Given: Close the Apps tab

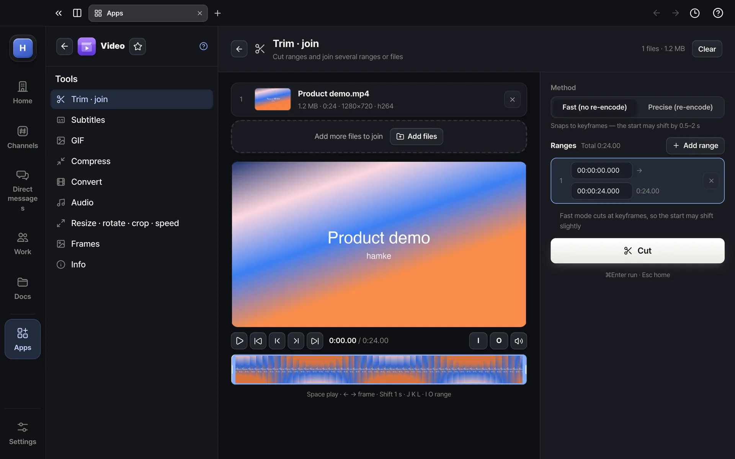Looking at the screenshot, I should 200,13.
